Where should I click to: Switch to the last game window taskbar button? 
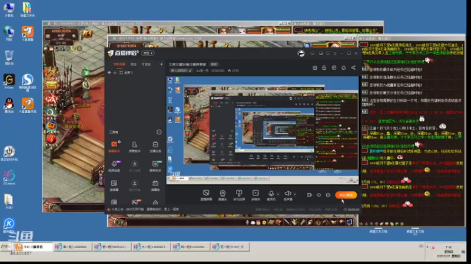(230, 247)
